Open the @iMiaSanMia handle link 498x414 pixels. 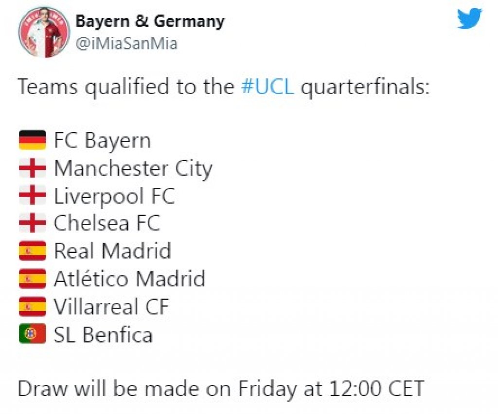click(126, 43)
